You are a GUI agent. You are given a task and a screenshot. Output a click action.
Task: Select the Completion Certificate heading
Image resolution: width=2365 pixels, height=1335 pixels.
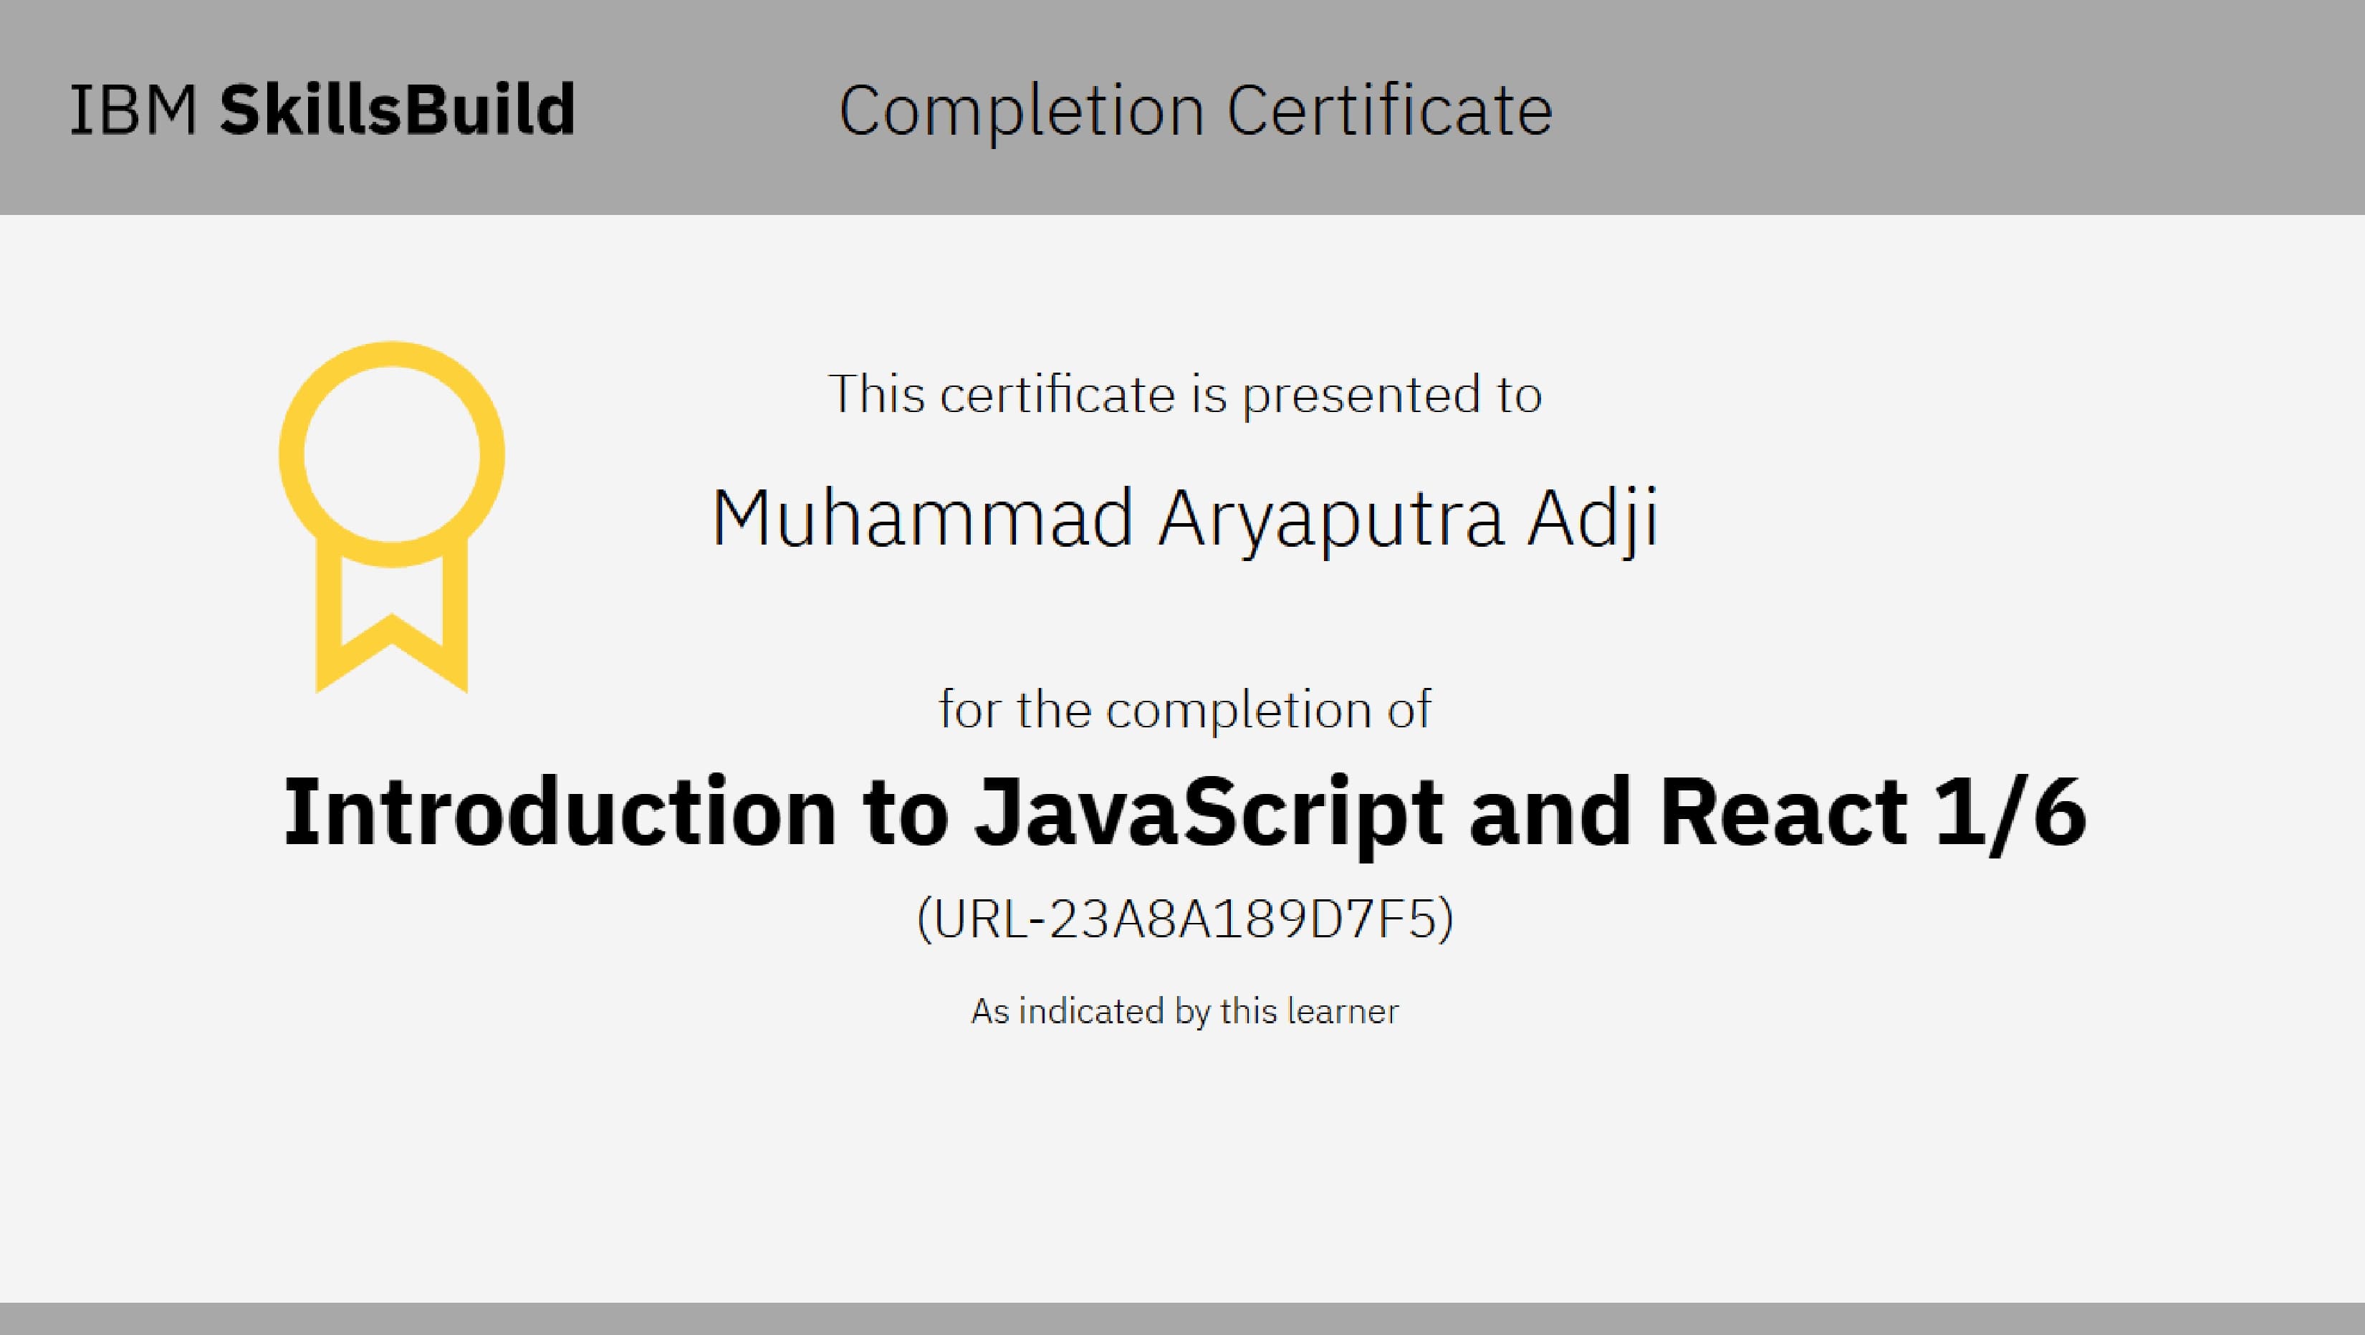click(x=1195, y=112)
